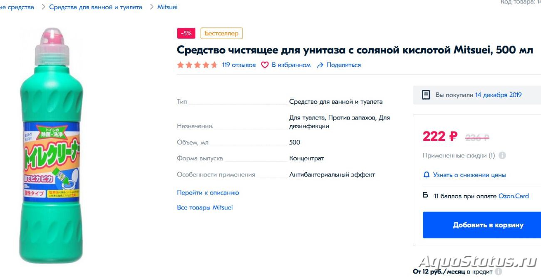Viewport: 541px width, 279px height.
Task: Click the heart favorites icon
Action: [x=265, y=65]
